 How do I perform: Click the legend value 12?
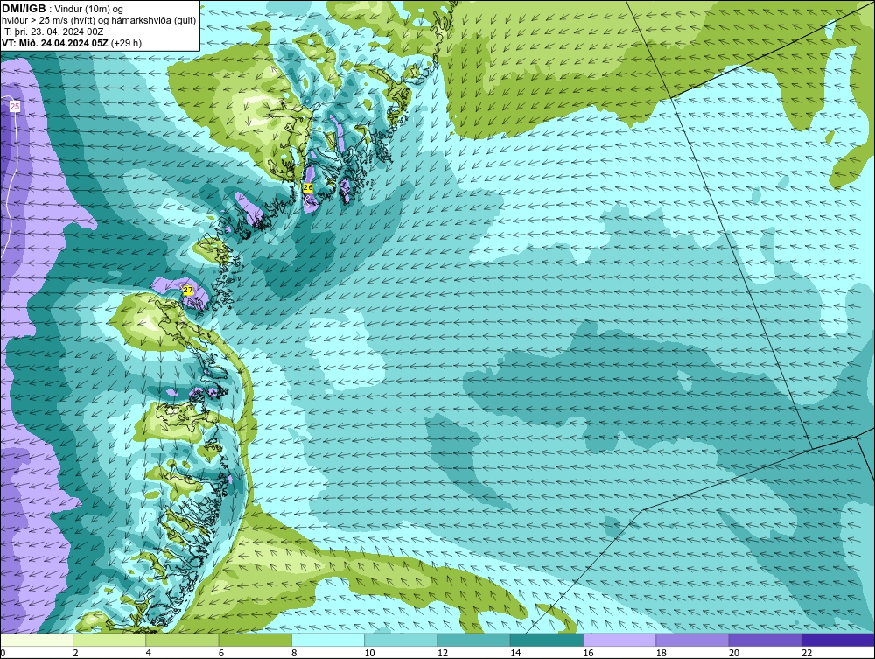[x=443, y=653]
